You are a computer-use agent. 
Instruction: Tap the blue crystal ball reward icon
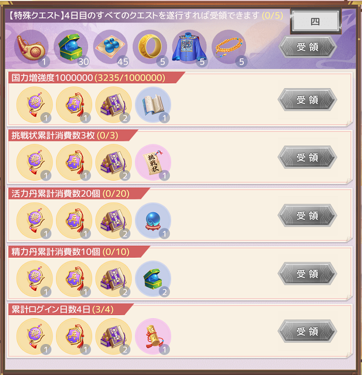point(153,220)
